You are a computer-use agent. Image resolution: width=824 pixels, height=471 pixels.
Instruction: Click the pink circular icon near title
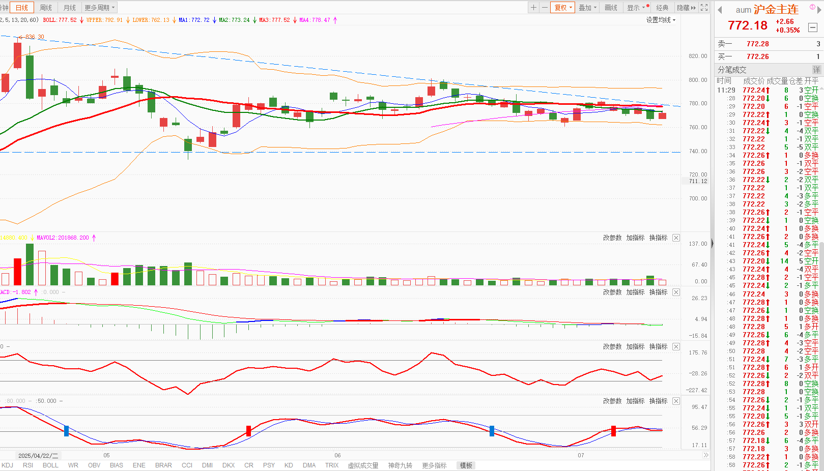point(812,7)
